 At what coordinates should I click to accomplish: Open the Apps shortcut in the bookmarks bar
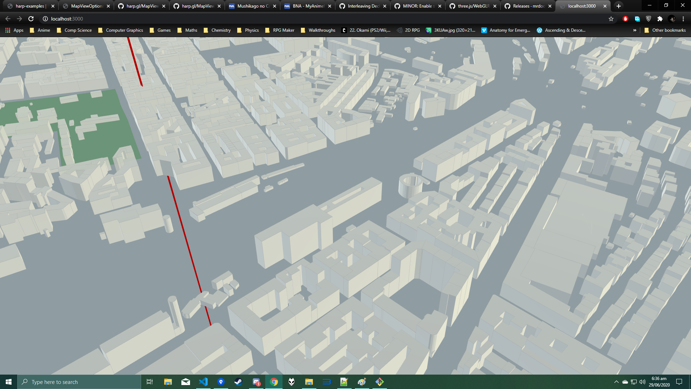click(x=14, y=30)
